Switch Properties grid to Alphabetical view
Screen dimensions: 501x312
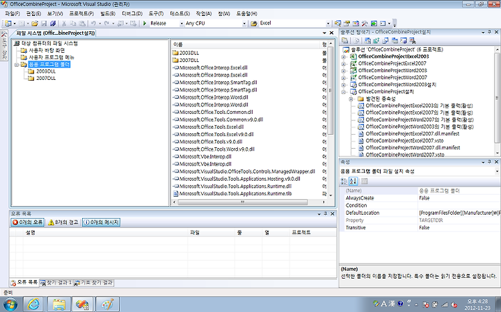[353, 181]
